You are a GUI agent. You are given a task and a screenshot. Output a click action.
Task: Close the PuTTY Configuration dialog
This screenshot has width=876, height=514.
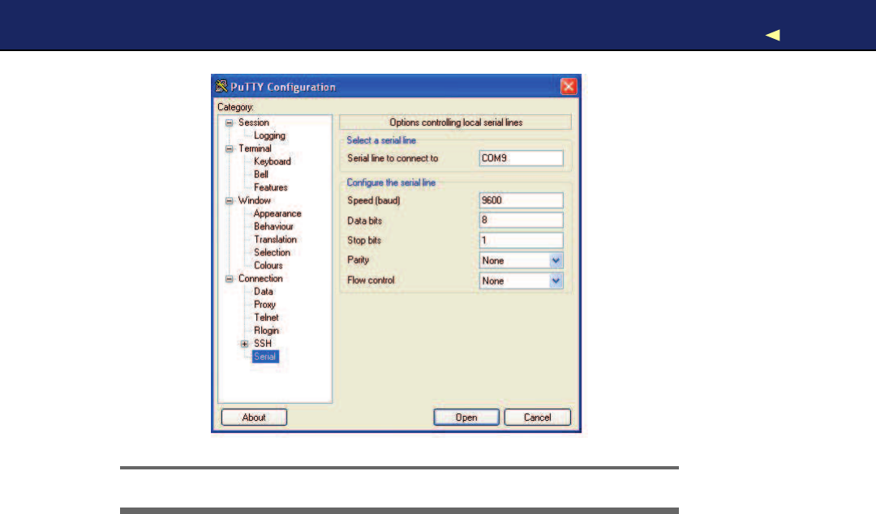pos(568,86)
